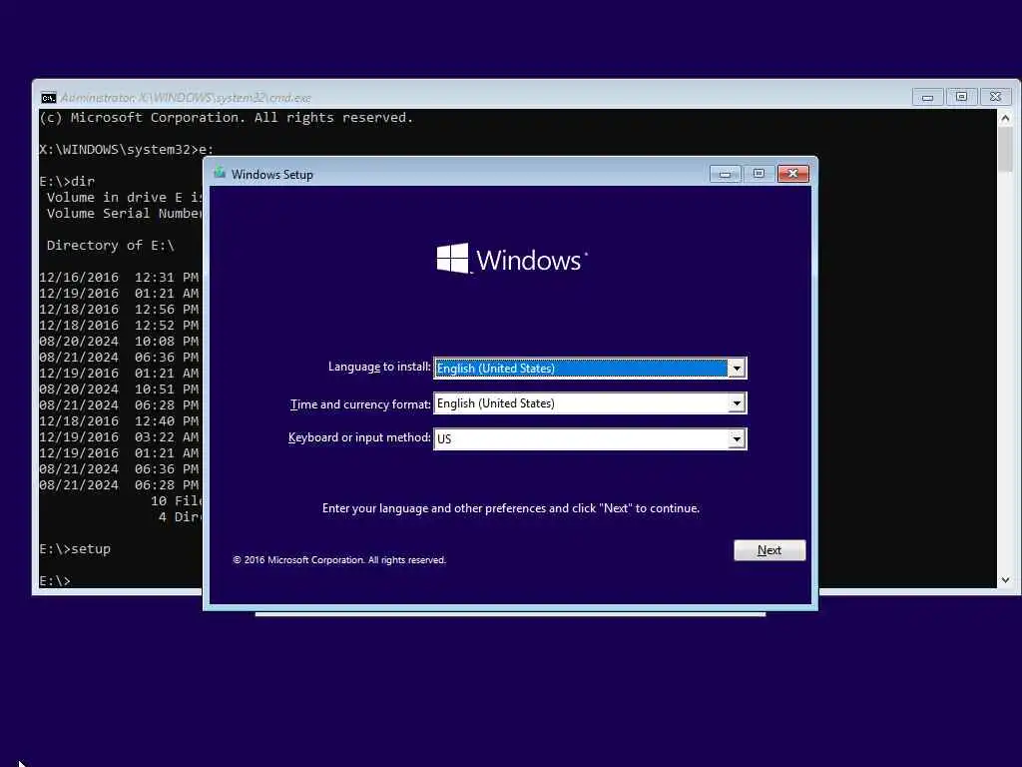Minimize the Administrator cmd.exe window
This screenshot has height=767, width=1022.
pos(928,97)
